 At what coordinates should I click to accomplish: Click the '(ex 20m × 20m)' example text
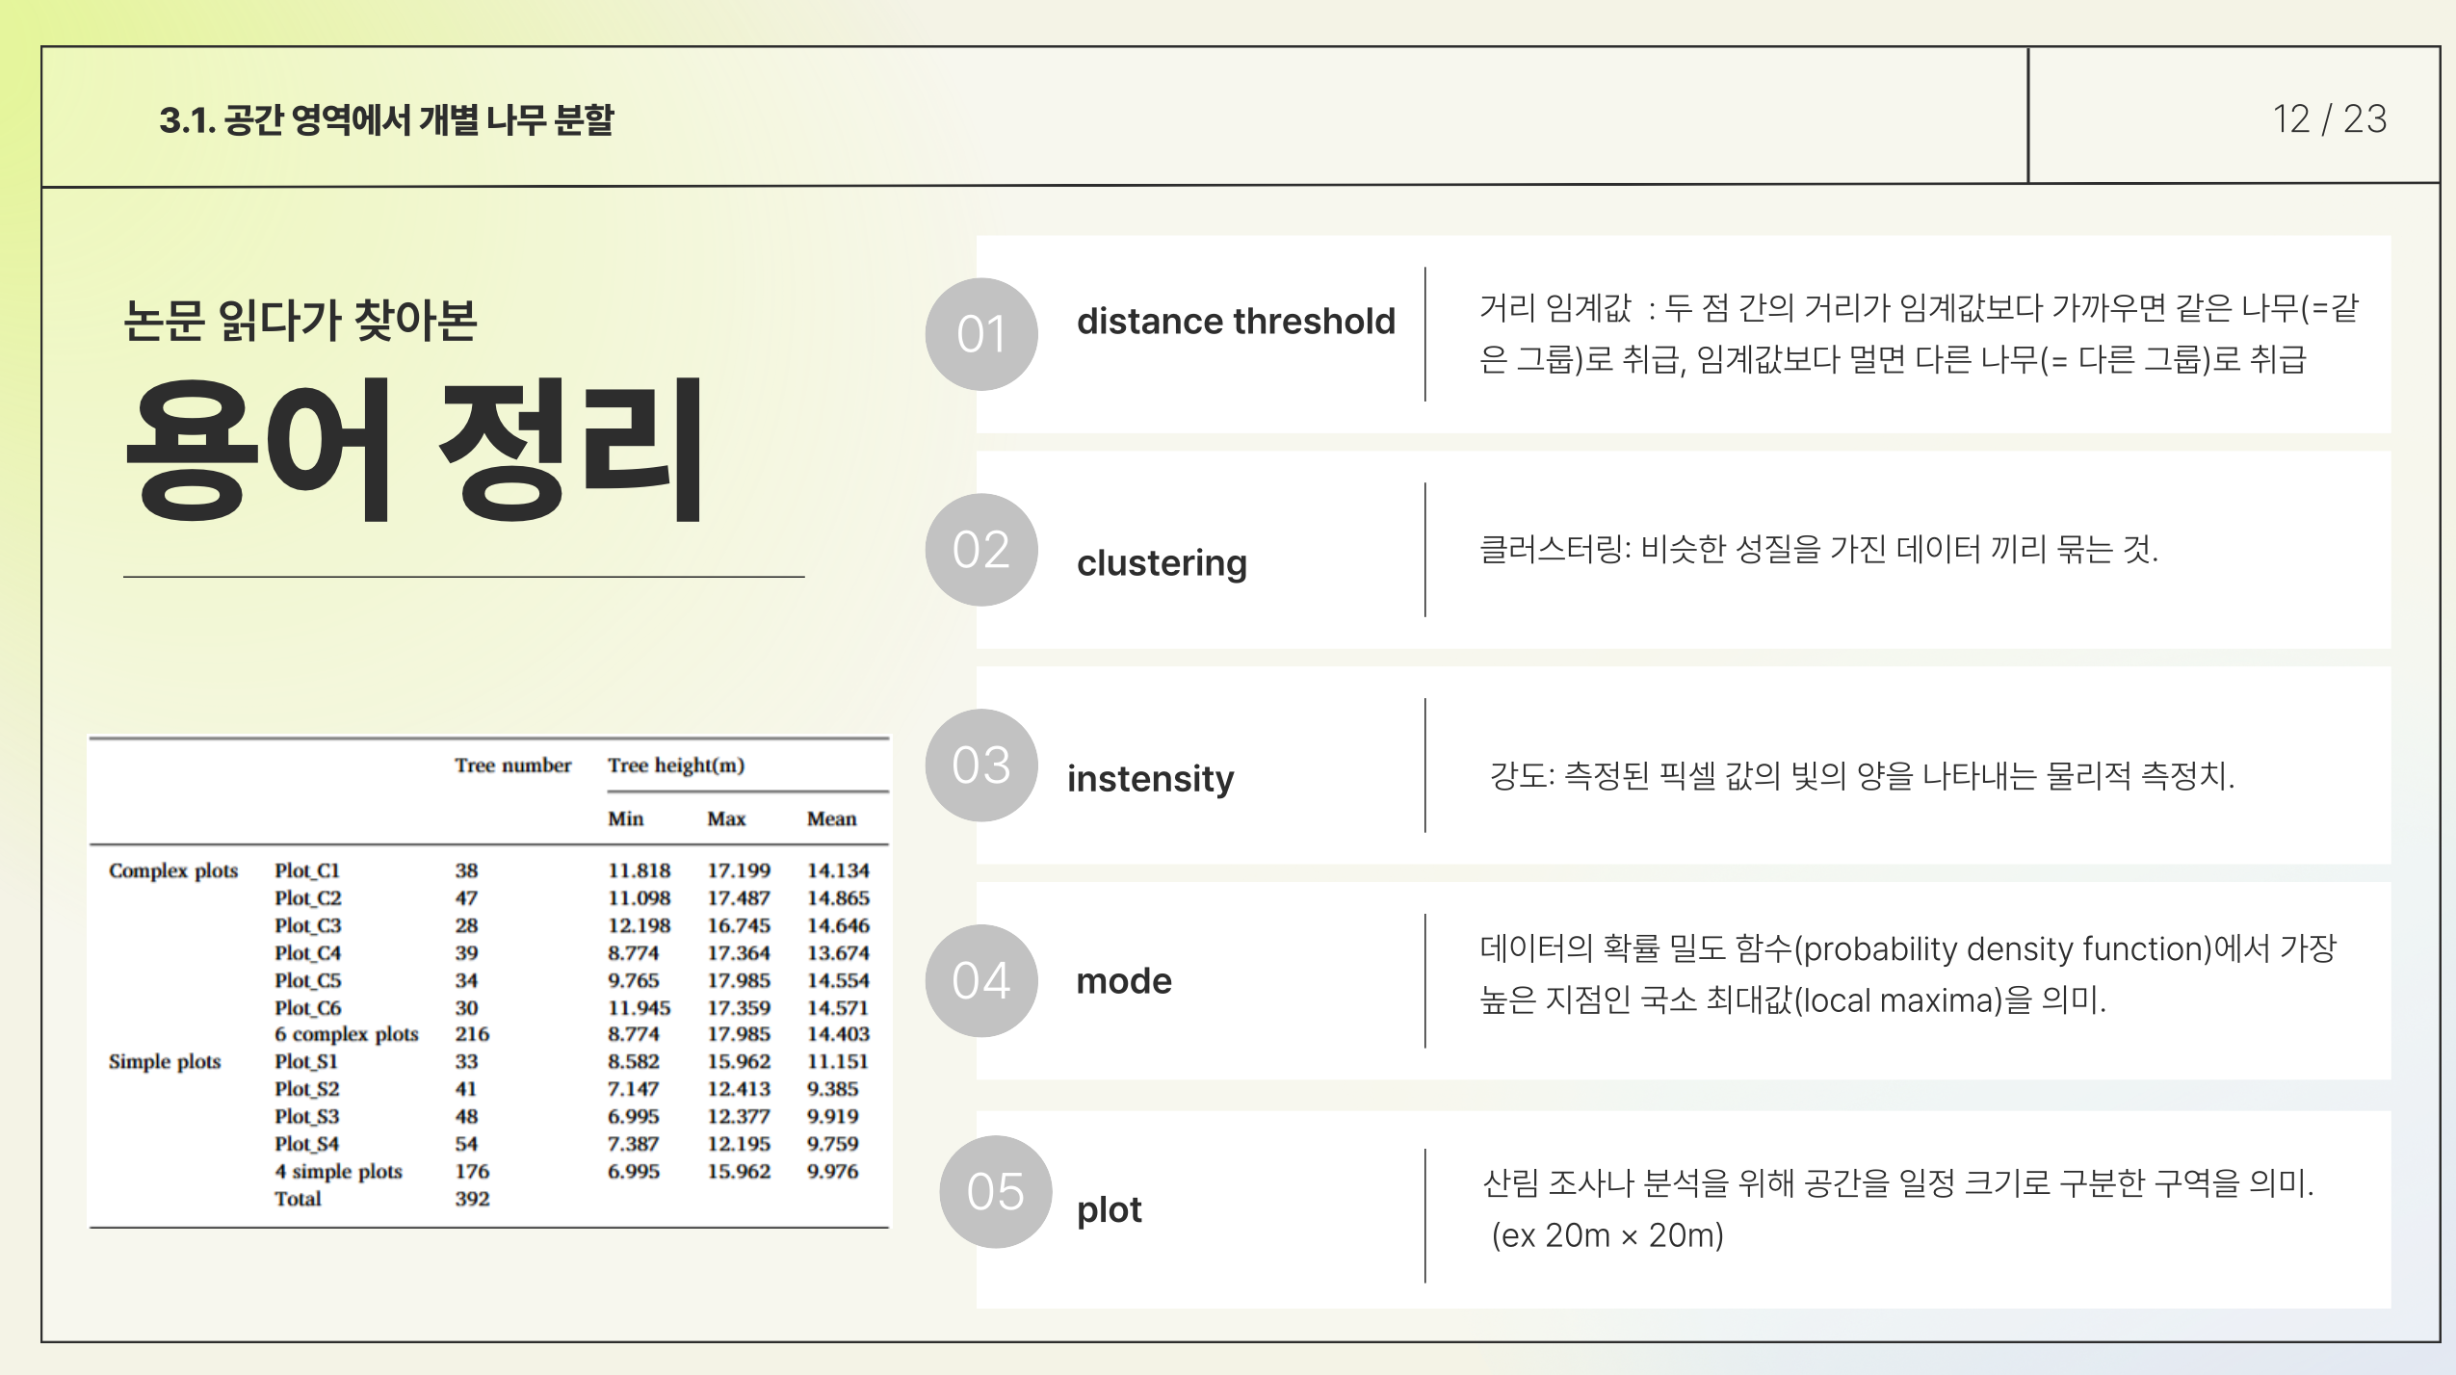(1607, 1235)
